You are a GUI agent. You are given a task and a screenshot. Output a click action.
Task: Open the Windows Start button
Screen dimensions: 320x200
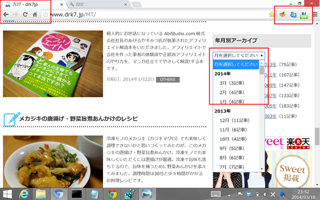click(x=7, y=194)
